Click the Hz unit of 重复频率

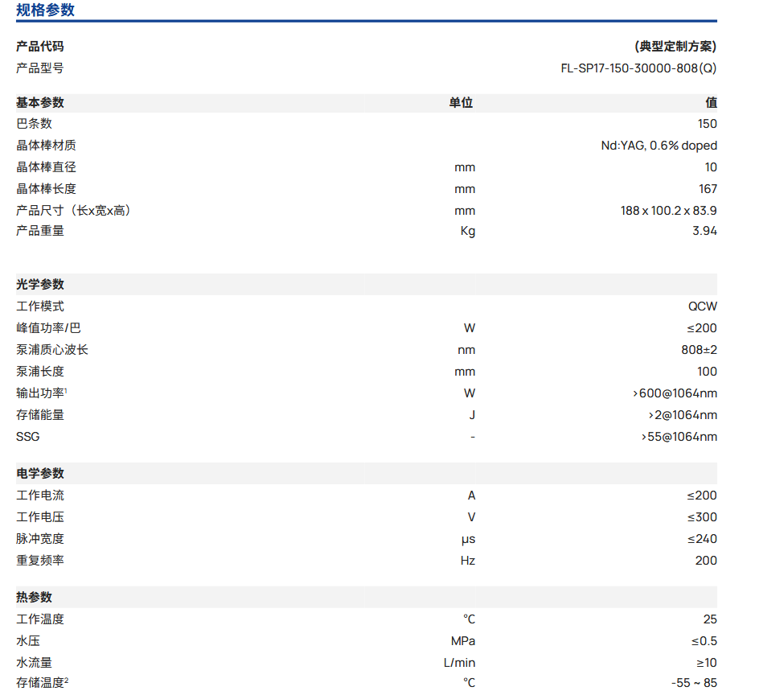click(x=467, y=561)
